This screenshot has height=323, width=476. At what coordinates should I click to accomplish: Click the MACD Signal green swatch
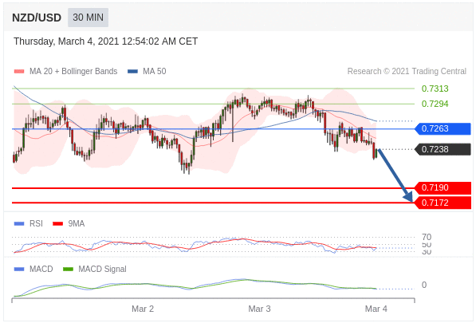click(x=68, y=269)
